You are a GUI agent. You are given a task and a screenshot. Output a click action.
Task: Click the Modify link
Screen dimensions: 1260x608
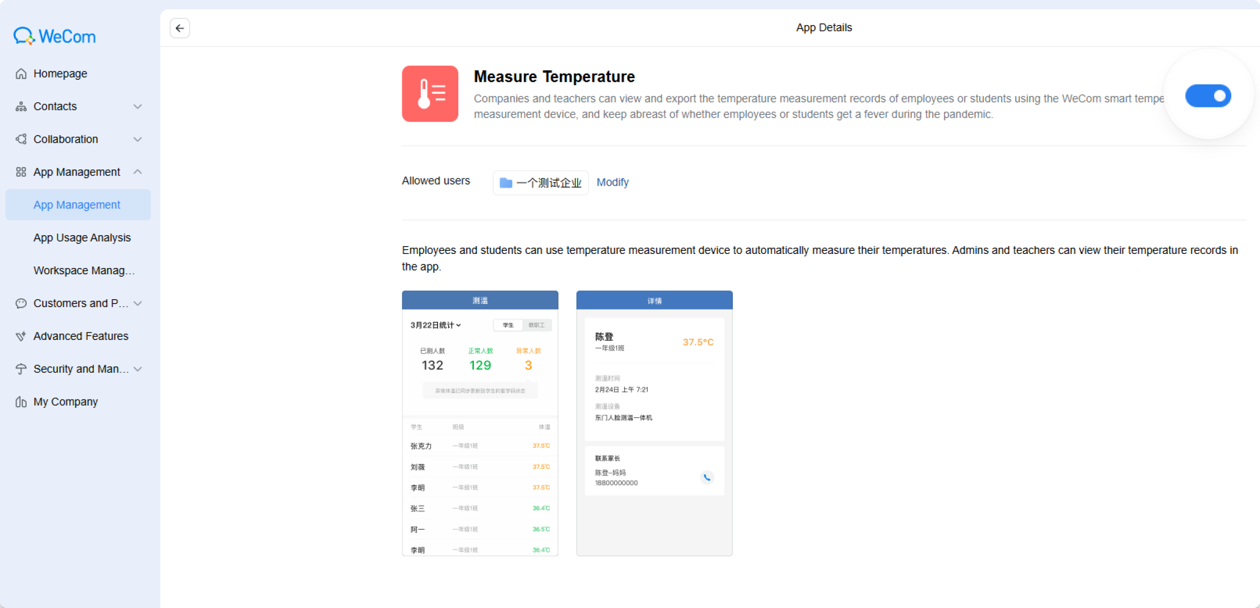tap(613, 183)
